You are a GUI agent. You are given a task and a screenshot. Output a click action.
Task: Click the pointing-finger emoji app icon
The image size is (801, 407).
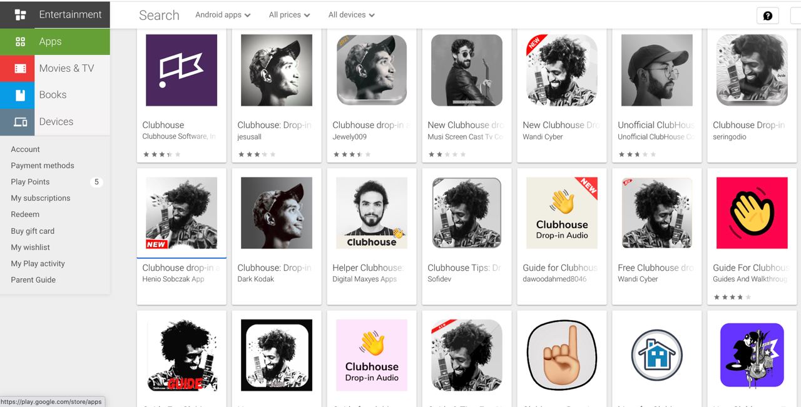click(562, 354)
